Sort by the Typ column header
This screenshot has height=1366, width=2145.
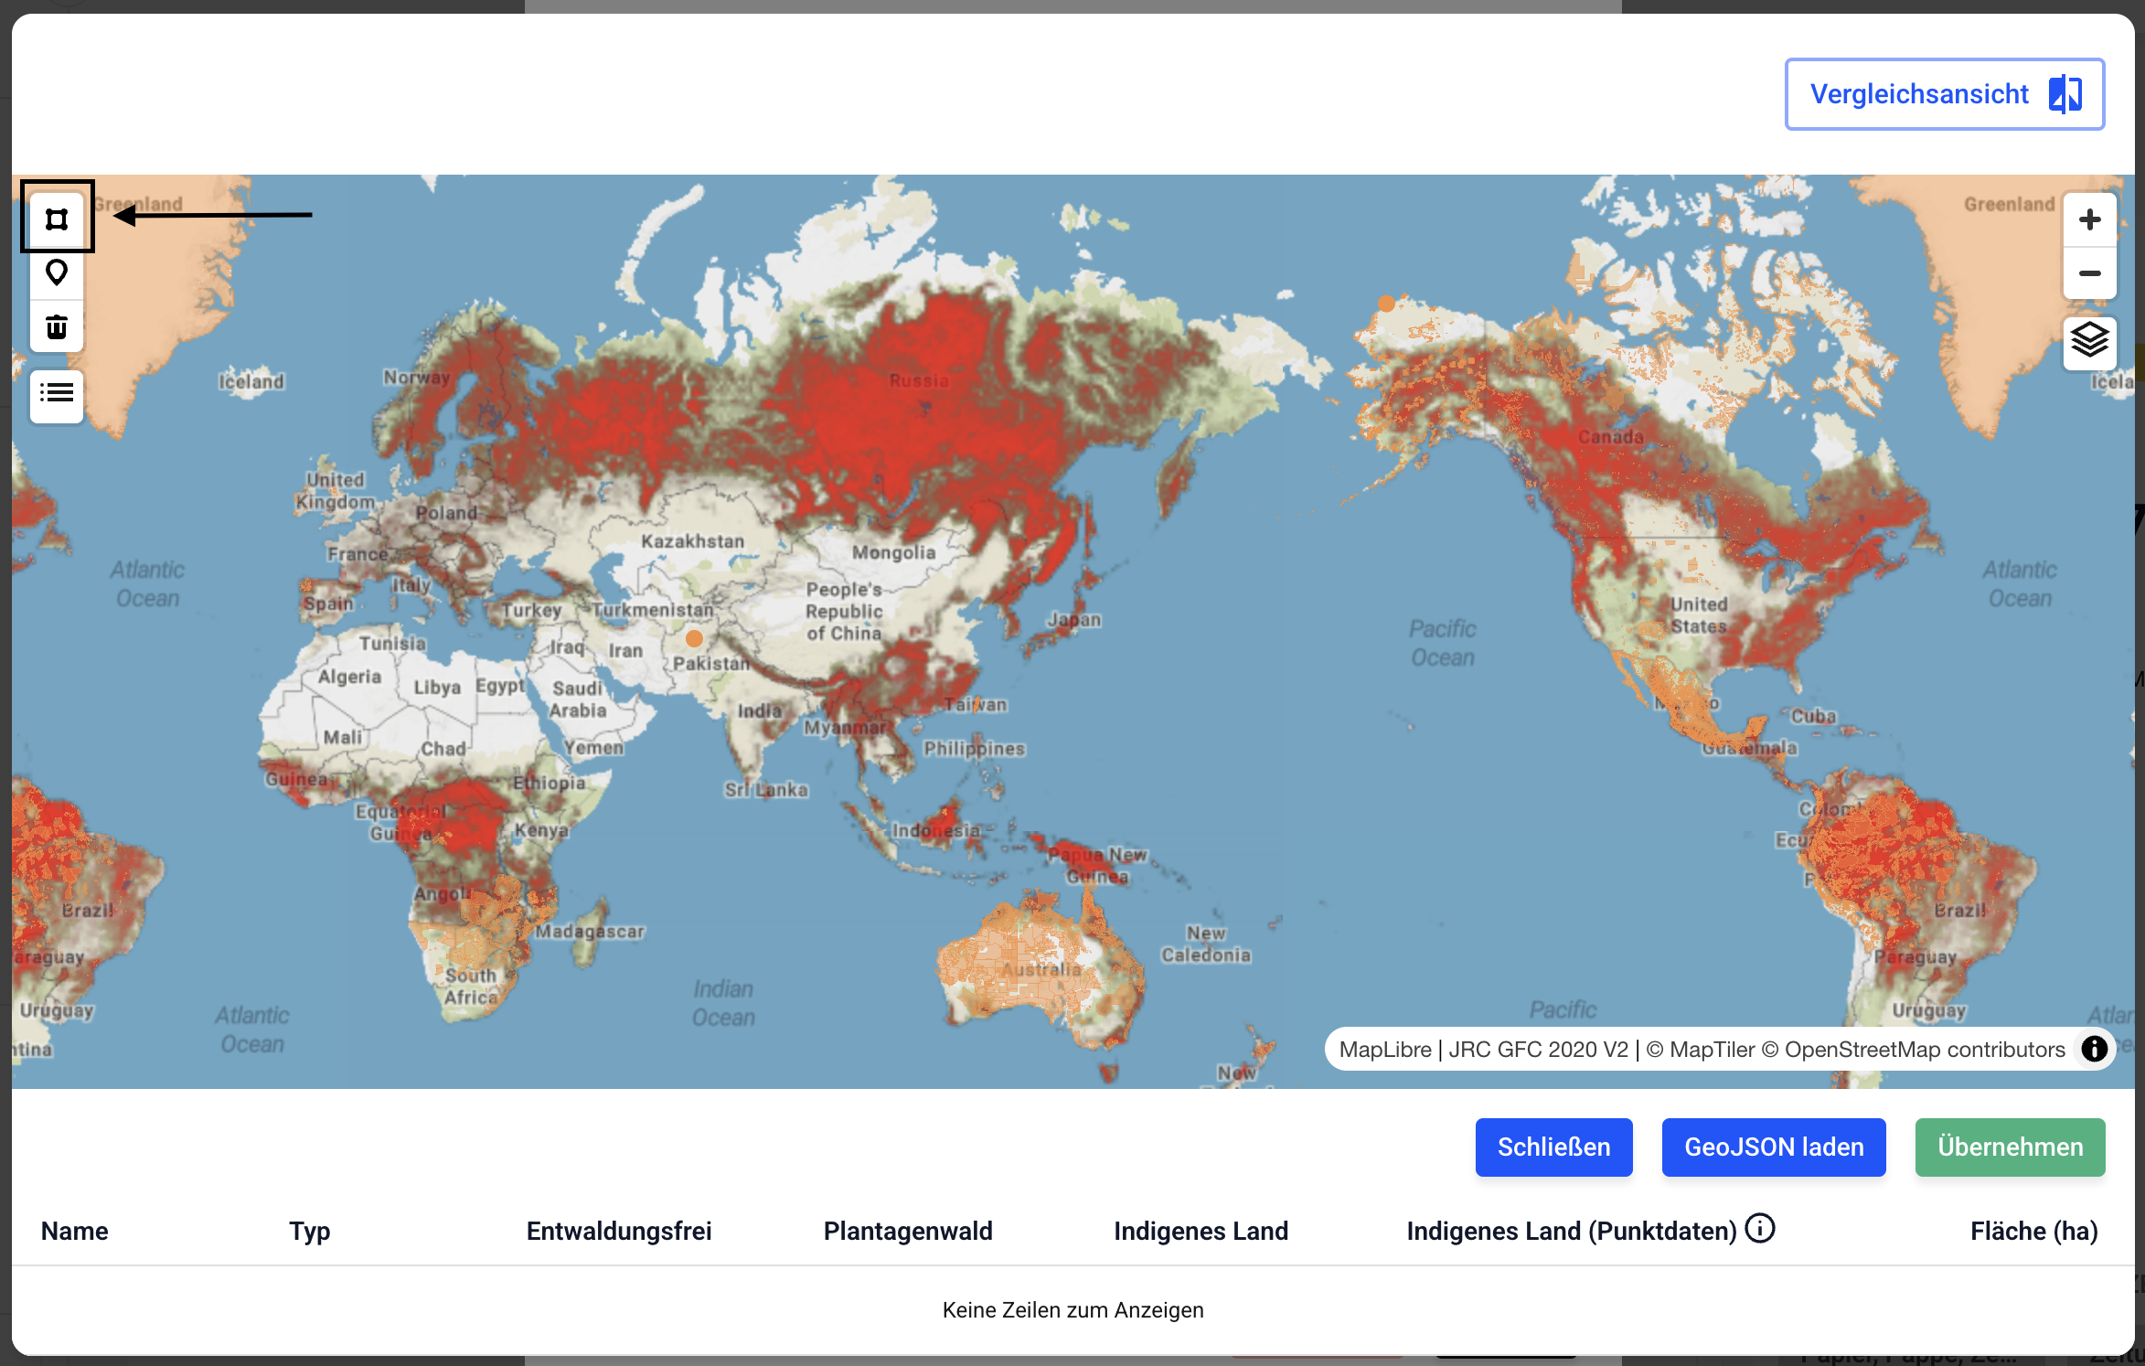pos(309,1232)
